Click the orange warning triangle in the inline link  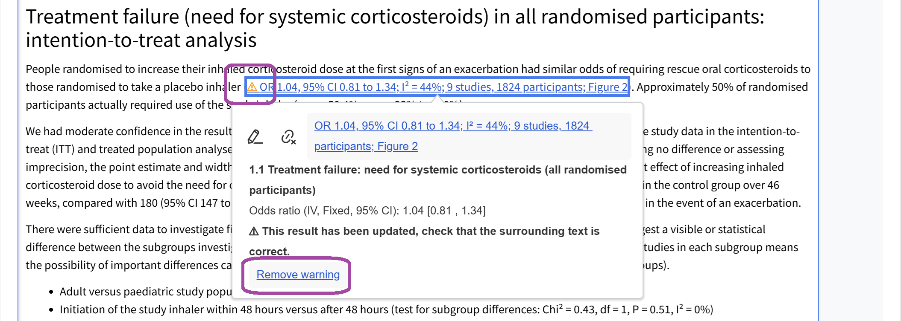click(252, 87)
